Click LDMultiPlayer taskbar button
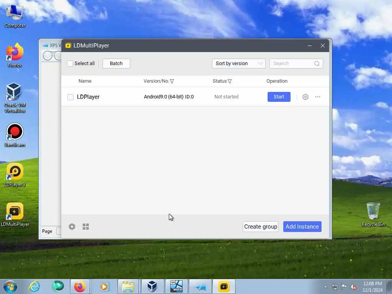The image size is (392, 294). 224,286
